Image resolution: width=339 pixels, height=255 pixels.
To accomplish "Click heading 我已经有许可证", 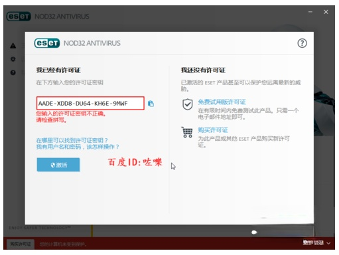I will coord(58,70).
